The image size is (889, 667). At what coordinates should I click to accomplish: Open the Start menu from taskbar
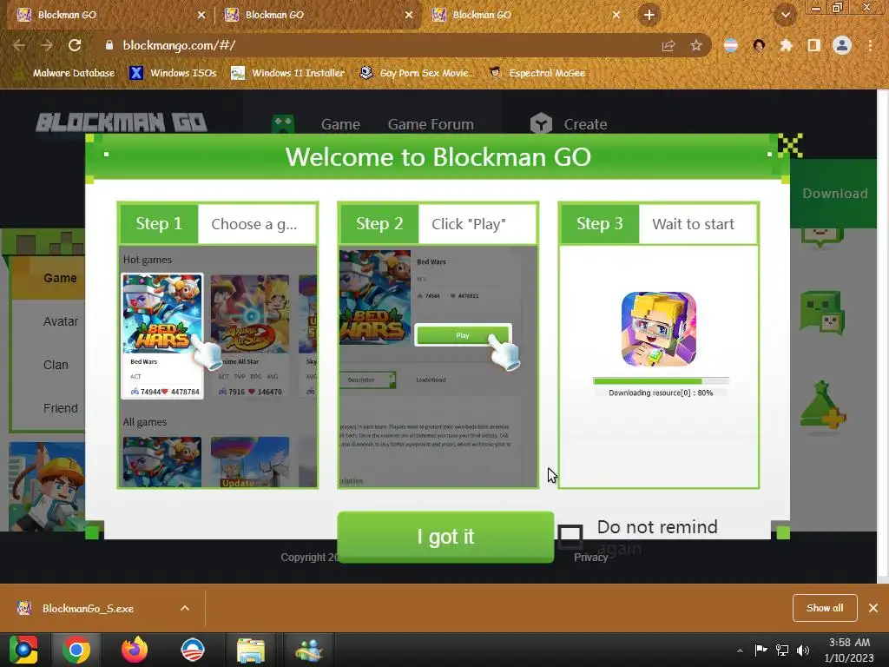click(23, 650)
